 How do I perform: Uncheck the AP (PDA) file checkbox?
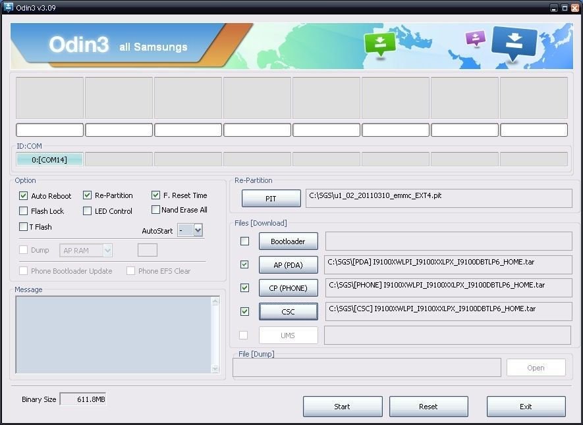(244, 264)
